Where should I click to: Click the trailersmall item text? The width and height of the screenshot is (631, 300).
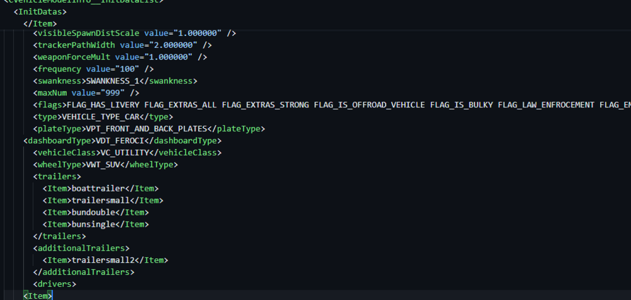pyautogui.click(x=100, y=201)
